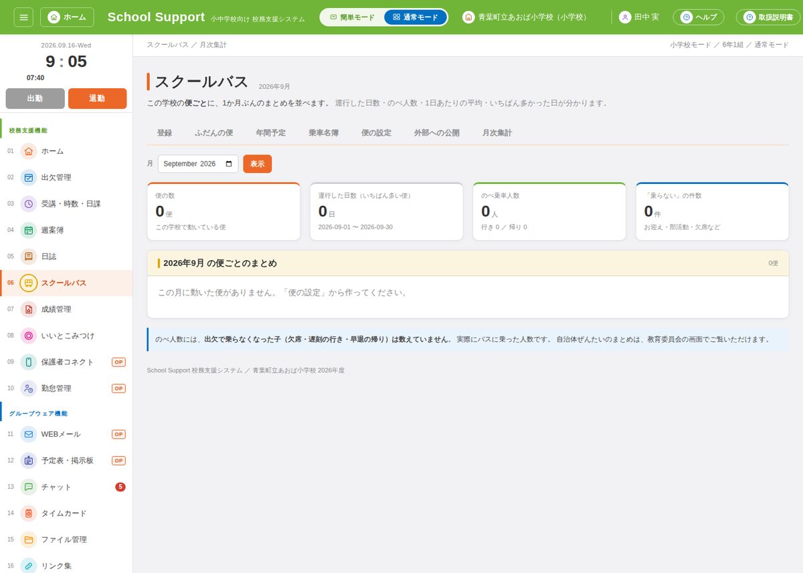
Task: Open the 外部への公開 tab
Action: [x=437, y=133]
